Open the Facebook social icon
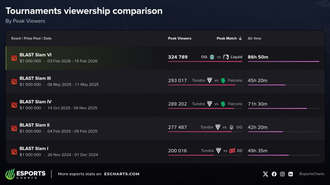 274,174
